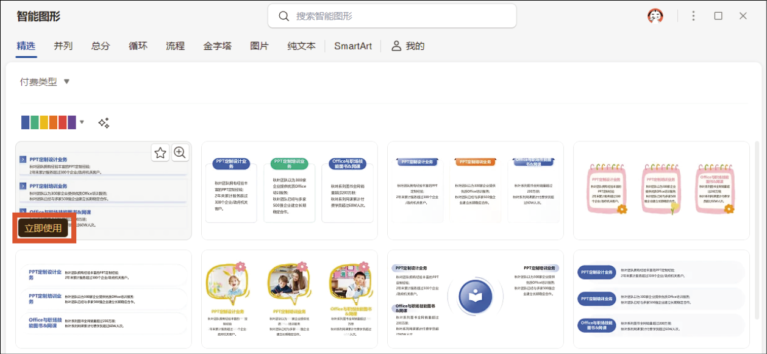The width and height of the screenshot is (767, 354).
Task: Go to 我的 personal tab
Action: tap(408, 46)
